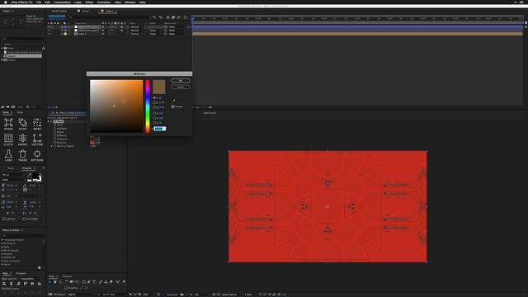Select the G green radio button
The height and width of the screenshot is (297, 528).
tap(154, 118)
